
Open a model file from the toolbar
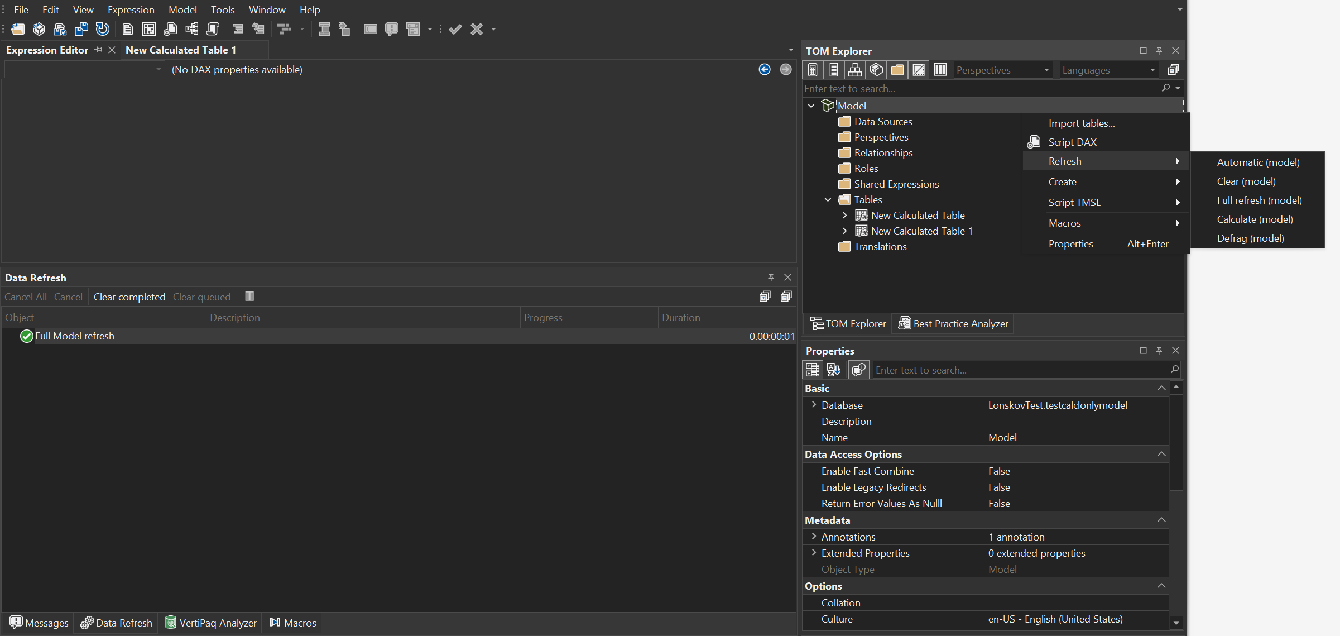18,29
